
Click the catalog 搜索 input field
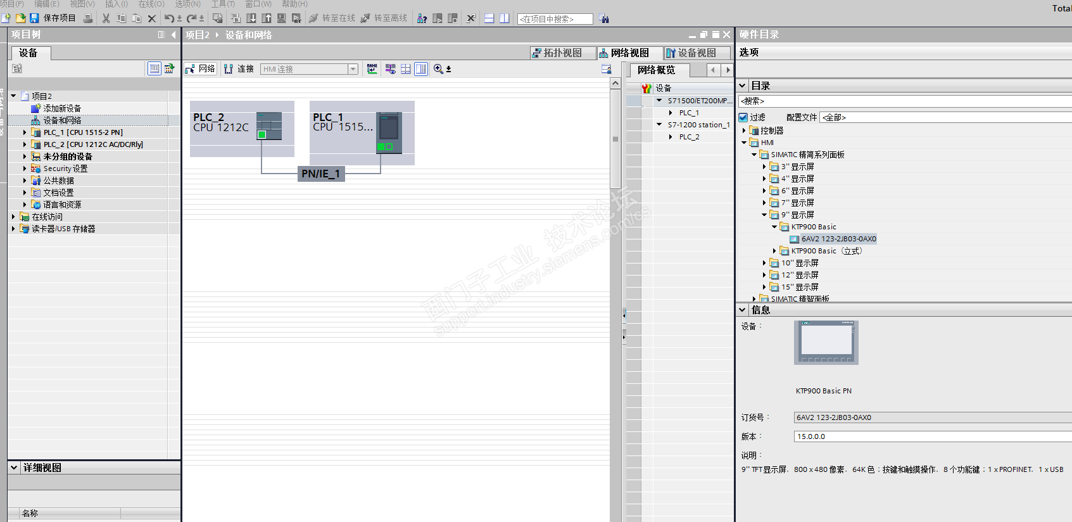coord(905,101)
